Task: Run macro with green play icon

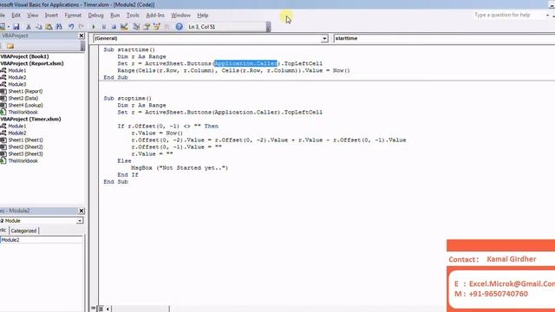Action: [x=94, y=27]
